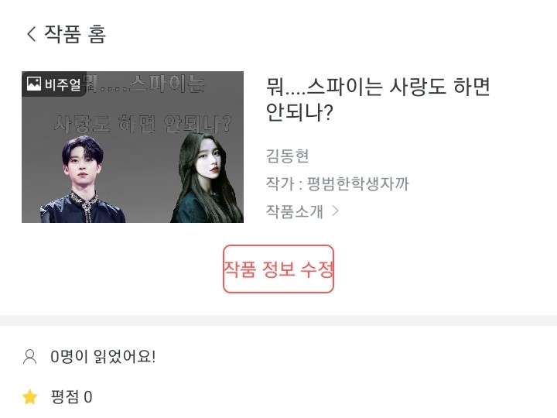Viewport: 557px width, 418px height.
Task: Click the female character in the cover
Action: pyautogui.click(x=207, y=177)
